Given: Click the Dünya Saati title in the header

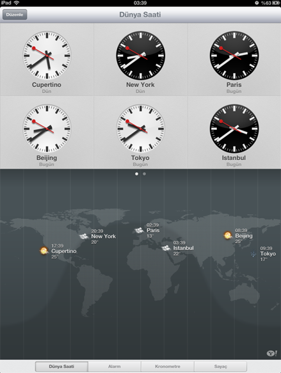Looking at the screenshot, I should [140, 15].
